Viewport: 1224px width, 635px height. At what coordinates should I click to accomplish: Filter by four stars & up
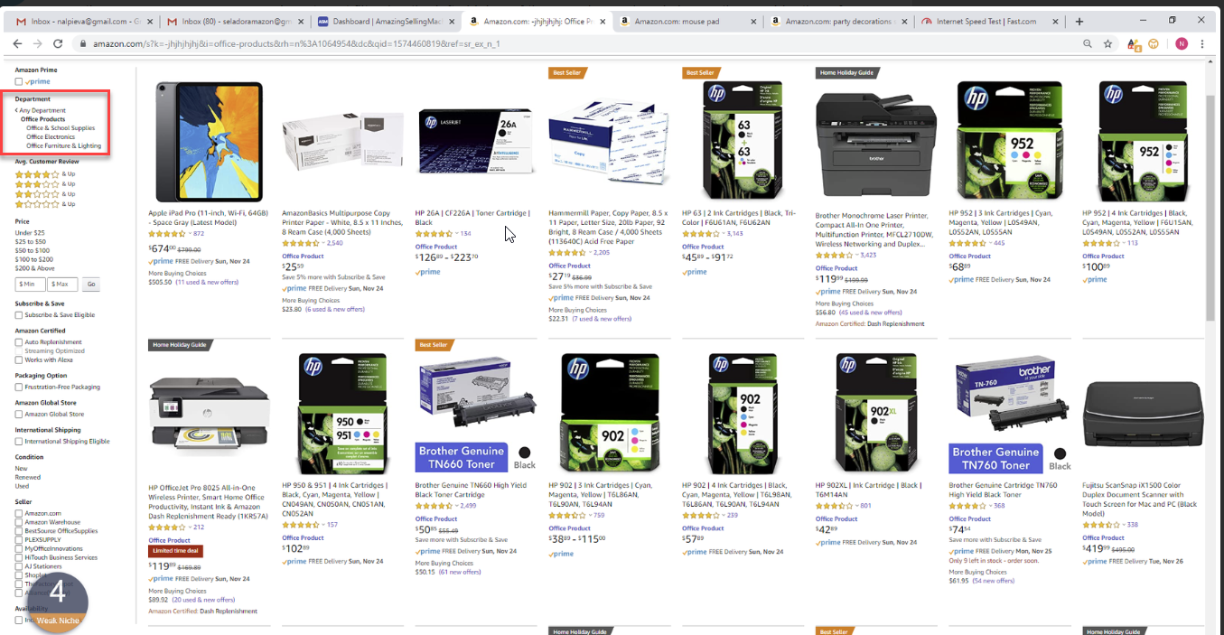pos(45,174)
